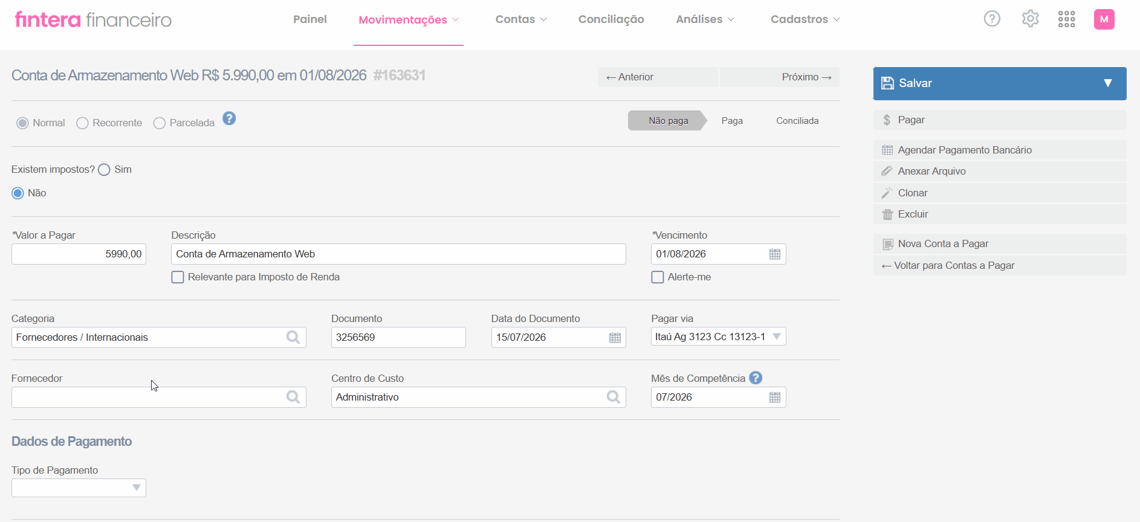
Task: Click the Documento input field
Action: (x=398, y=338)
